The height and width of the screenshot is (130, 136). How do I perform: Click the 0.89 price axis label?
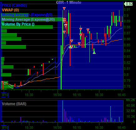coord(127,21)
